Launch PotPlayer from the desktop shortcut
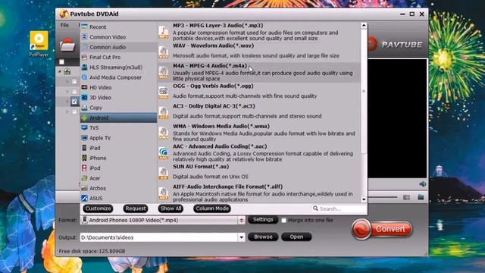Screen dimensions: 485x273 pyautogui.click(x=39, y=44)
